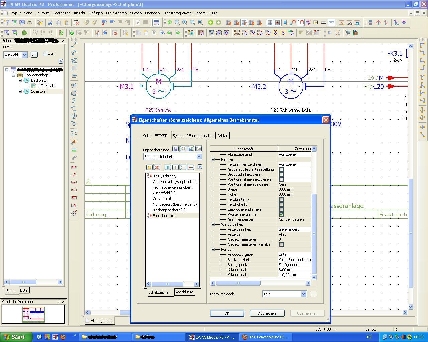Collapse the Chargenanlage tree node
The height and width of the screenshot is (342, 428).
tap(13, 75)
